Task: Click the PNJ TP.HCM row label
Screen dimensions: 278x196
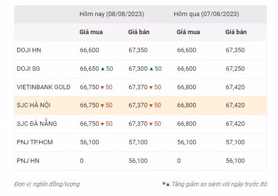Action: click(35, 142)
